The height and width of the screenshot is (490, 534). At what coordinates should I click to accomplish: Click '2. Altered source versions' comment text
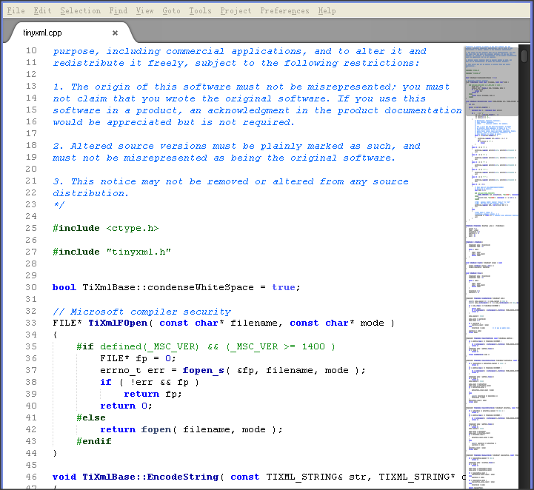pyautogui.click(x=130, y=146)
